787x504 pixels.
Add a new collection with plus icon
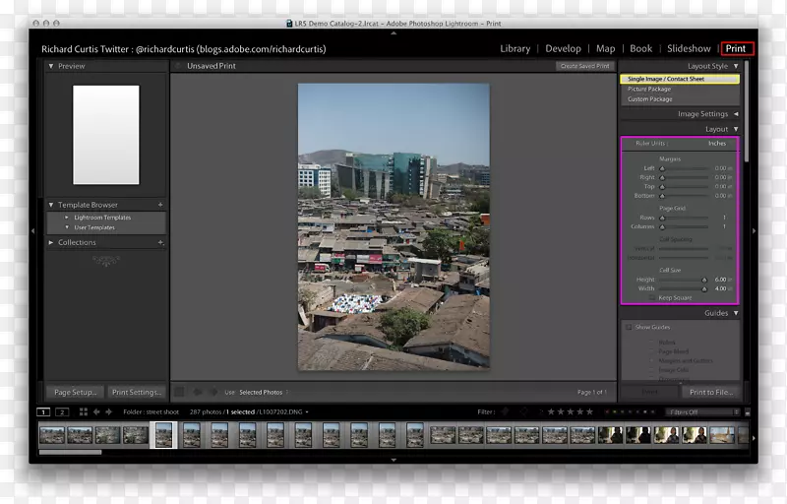point(160,242)
